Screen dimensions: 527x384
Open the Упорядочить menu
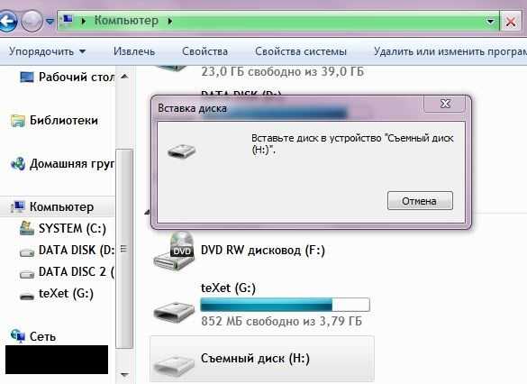(x=48, y=51)
